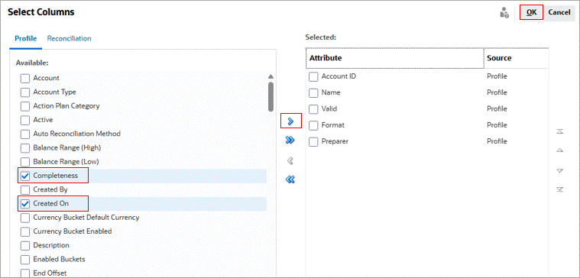Select the Profile tab
The height and width of the screenshot is (278, 580).
pos(26,38)
